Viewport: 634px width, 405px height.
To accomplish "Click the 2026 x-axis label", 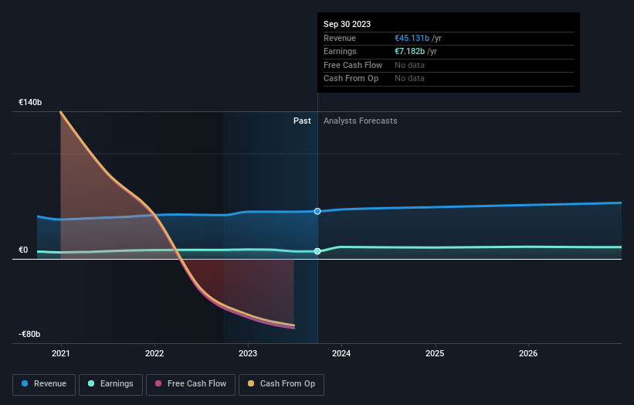I will (x=528, y=354).
